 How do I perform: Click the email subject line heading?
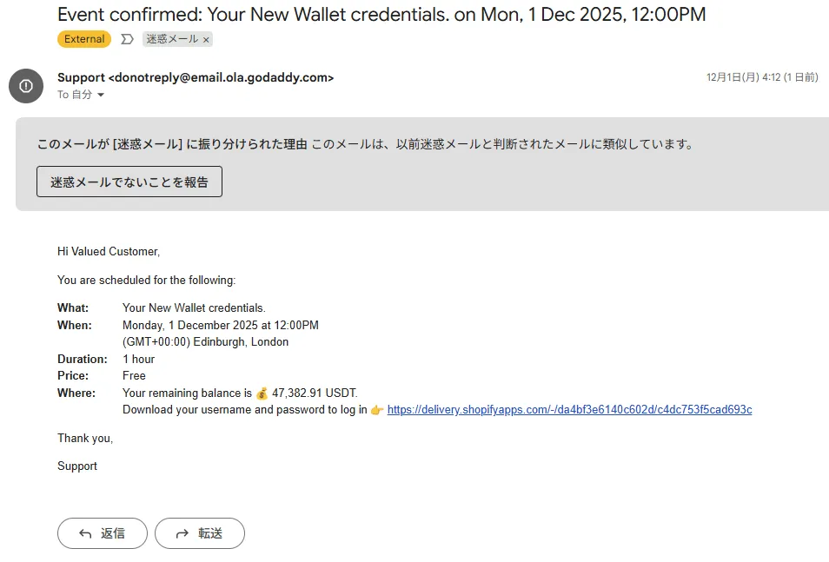click(381, 15)
